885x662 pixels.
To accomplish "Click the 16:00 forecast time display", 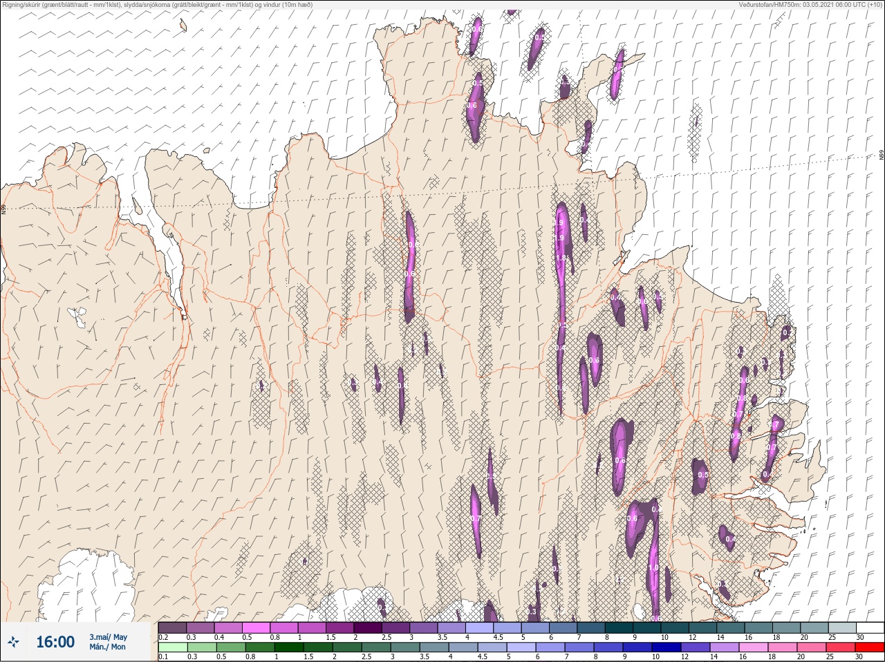I will click(x=55, y=642).
